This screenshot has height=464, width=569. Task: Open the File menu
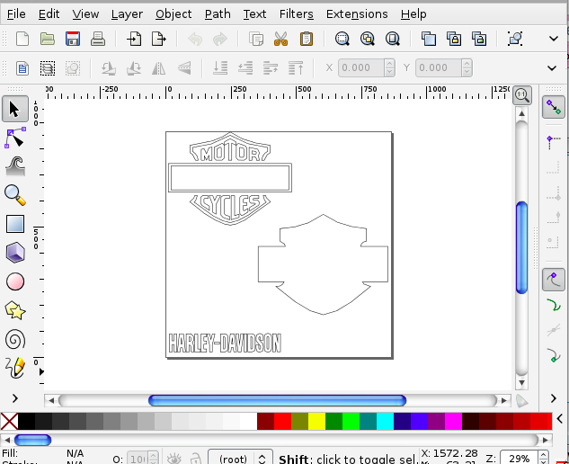pos(16,14)
